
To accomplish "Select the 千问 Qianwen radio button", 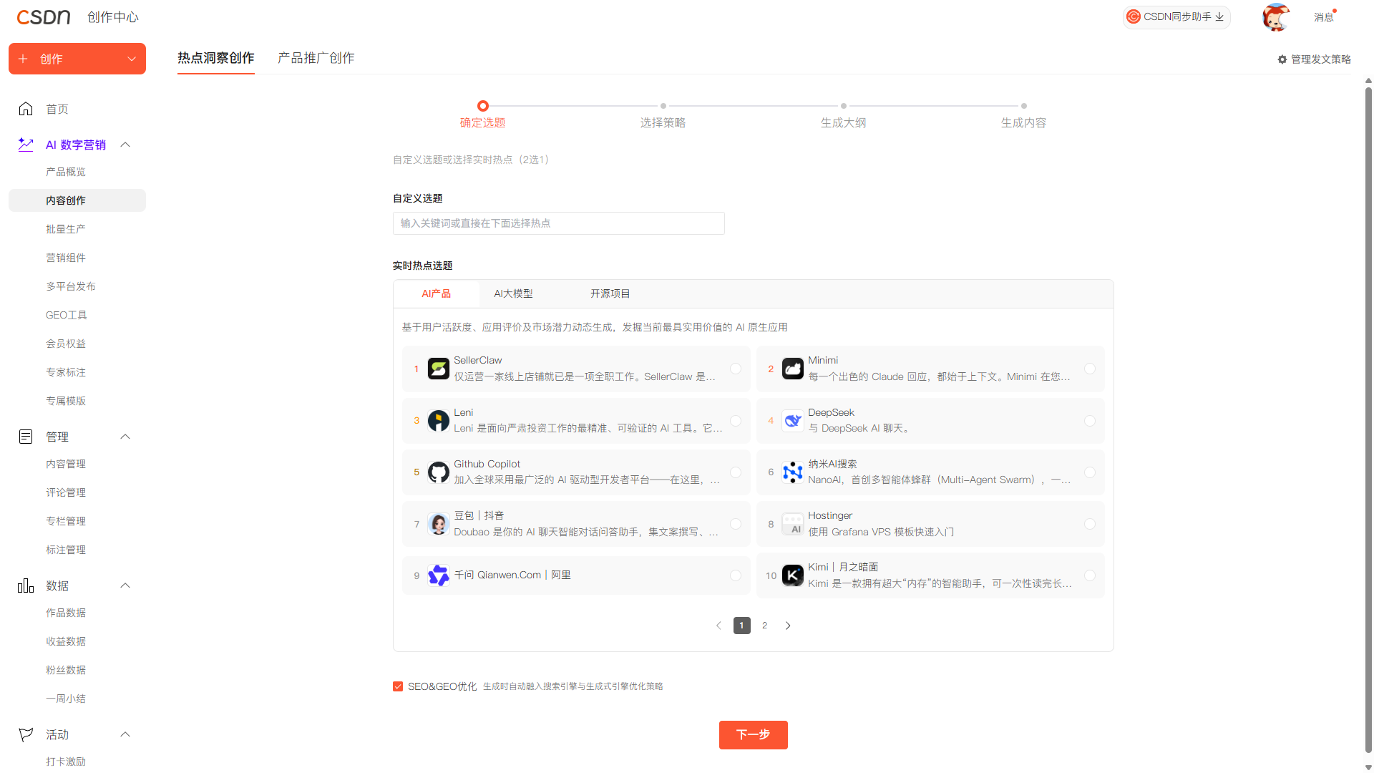I will [x=736, y=575].
